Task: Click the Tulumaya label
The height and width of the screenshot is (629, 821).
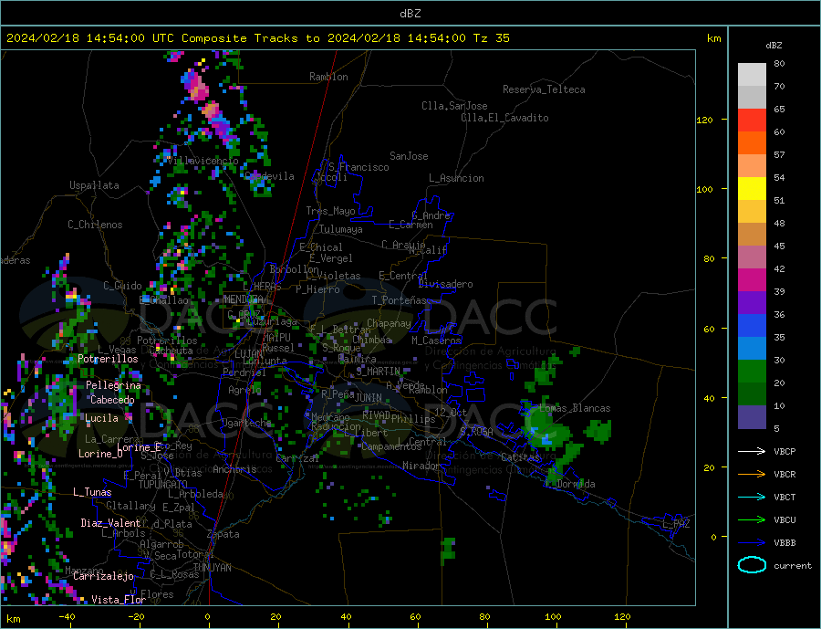Action: [340, 229]
